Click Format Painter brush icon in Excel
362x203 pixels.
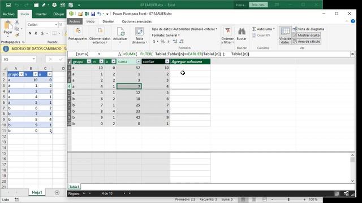[17, 35]
